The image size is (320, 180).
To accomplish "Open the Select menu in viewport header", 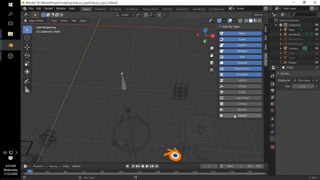I will click(64, 20).
